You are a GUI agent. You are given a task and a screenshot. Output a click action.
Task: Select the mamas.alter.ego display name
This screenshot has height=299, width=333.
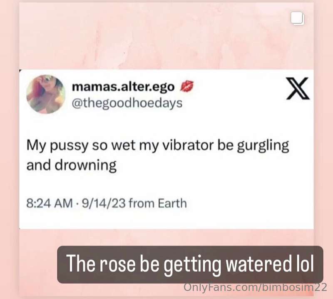coord(123,87)
